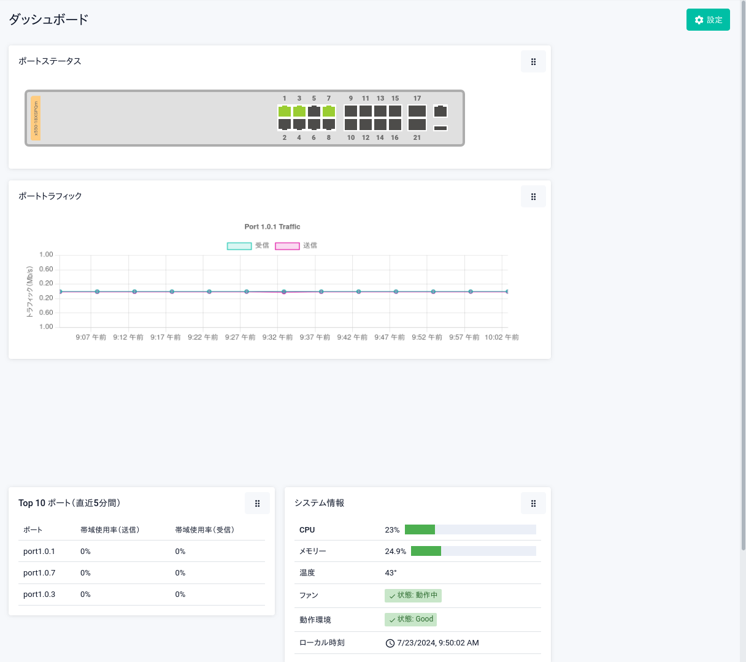Open the ポートステータス panel drag-handle menu

coord(533,61)
